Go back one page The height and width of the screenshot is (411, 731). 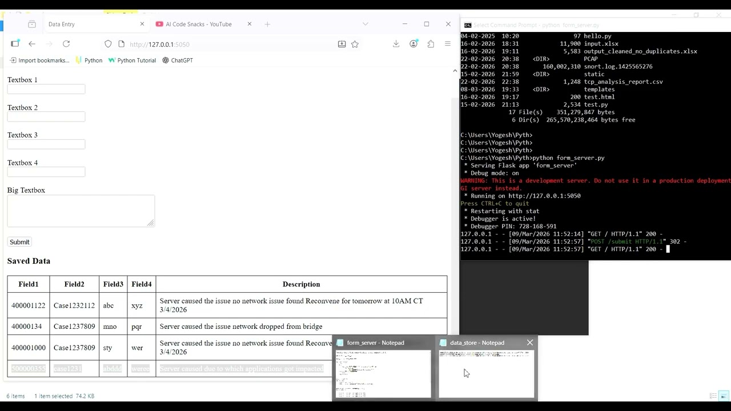pyautogui.click(x=32, y=44)
